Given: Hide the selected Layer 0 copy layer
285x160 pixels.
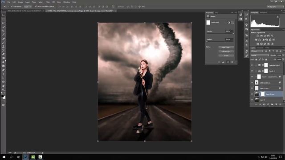Looking at the screenshot, I should 252,94.
